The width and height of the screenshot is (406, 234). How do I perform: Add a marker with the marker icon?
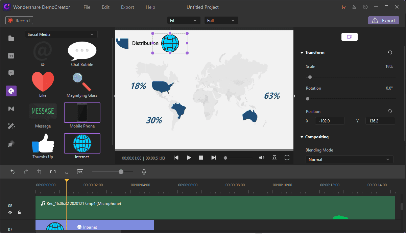point(67,172)
